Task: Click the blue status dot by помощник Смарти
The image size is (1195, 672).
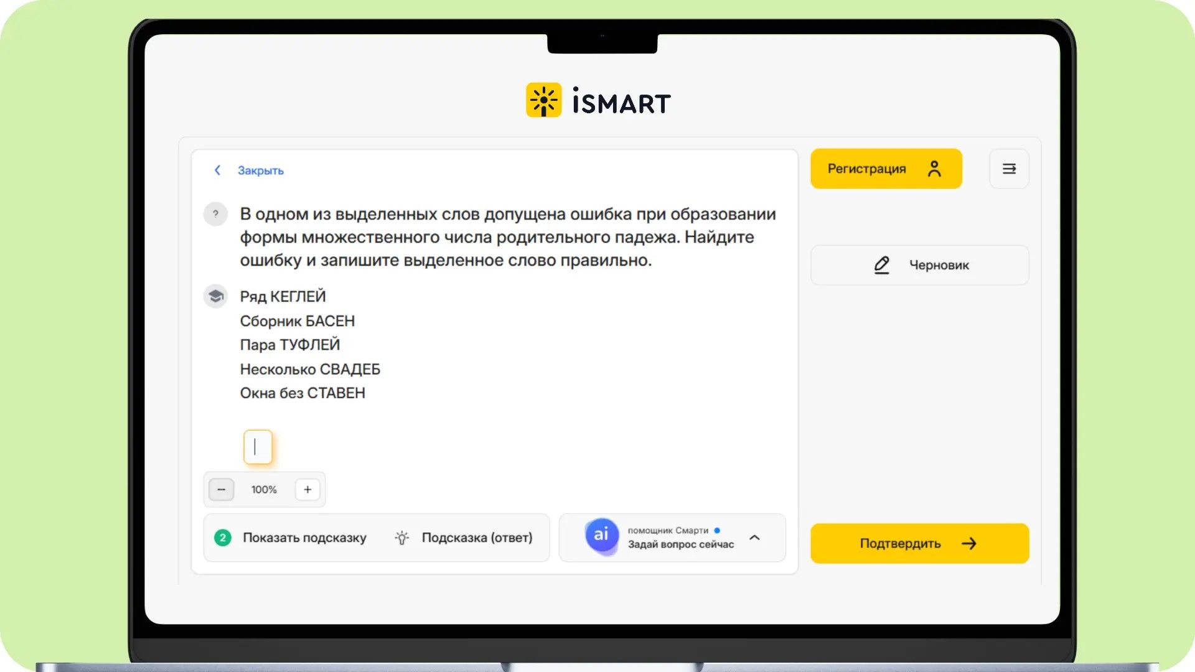Action: 717,531
